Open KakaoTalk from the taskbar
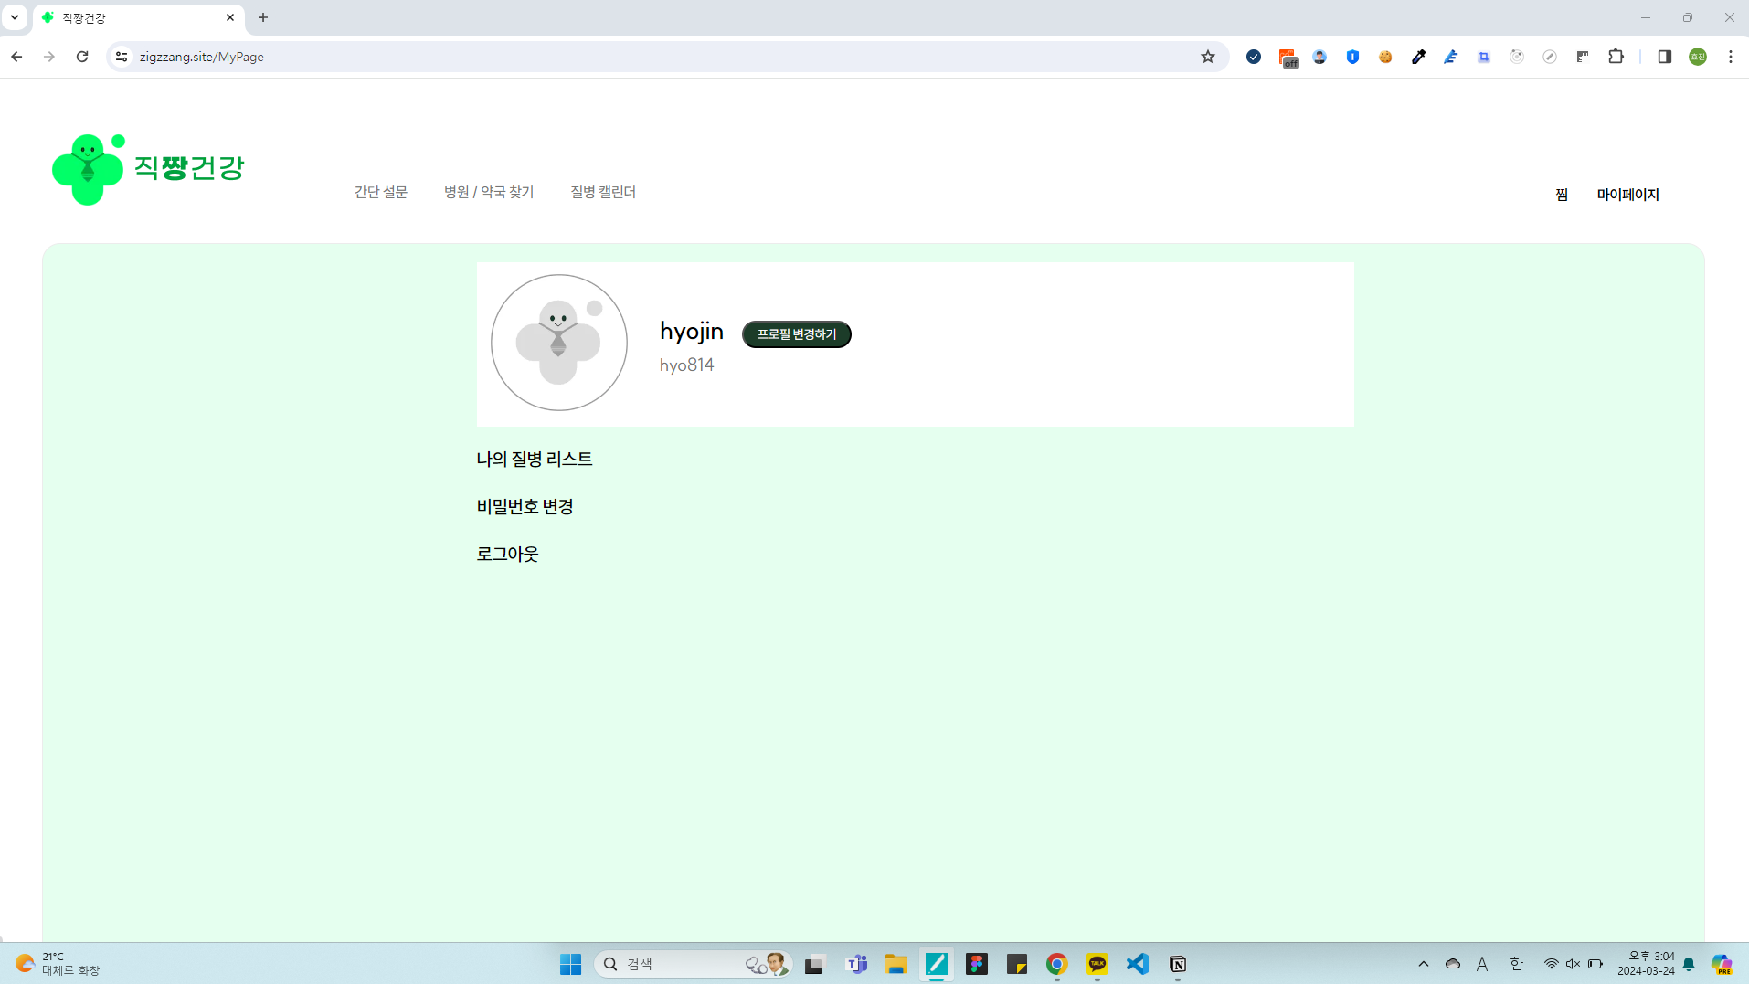This screenshot has height=984, width=1749. pyautogui.click(x=1097, y=964)
